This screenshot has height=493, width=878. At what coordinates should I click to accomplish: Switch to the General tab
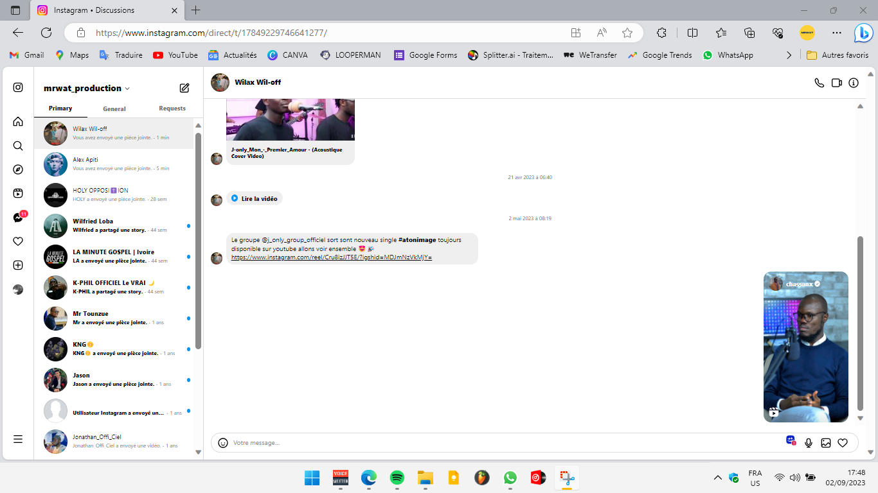[x=114, y=109]
